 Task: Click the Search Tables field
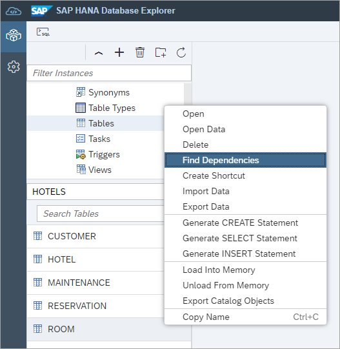pos(101,214)
